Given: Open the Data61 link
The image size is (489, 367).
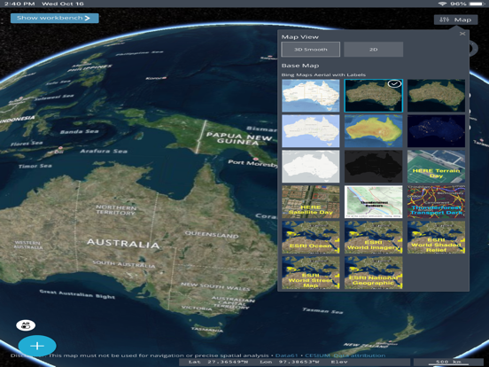Looking at the screenshot, I should tap(286, 355).
